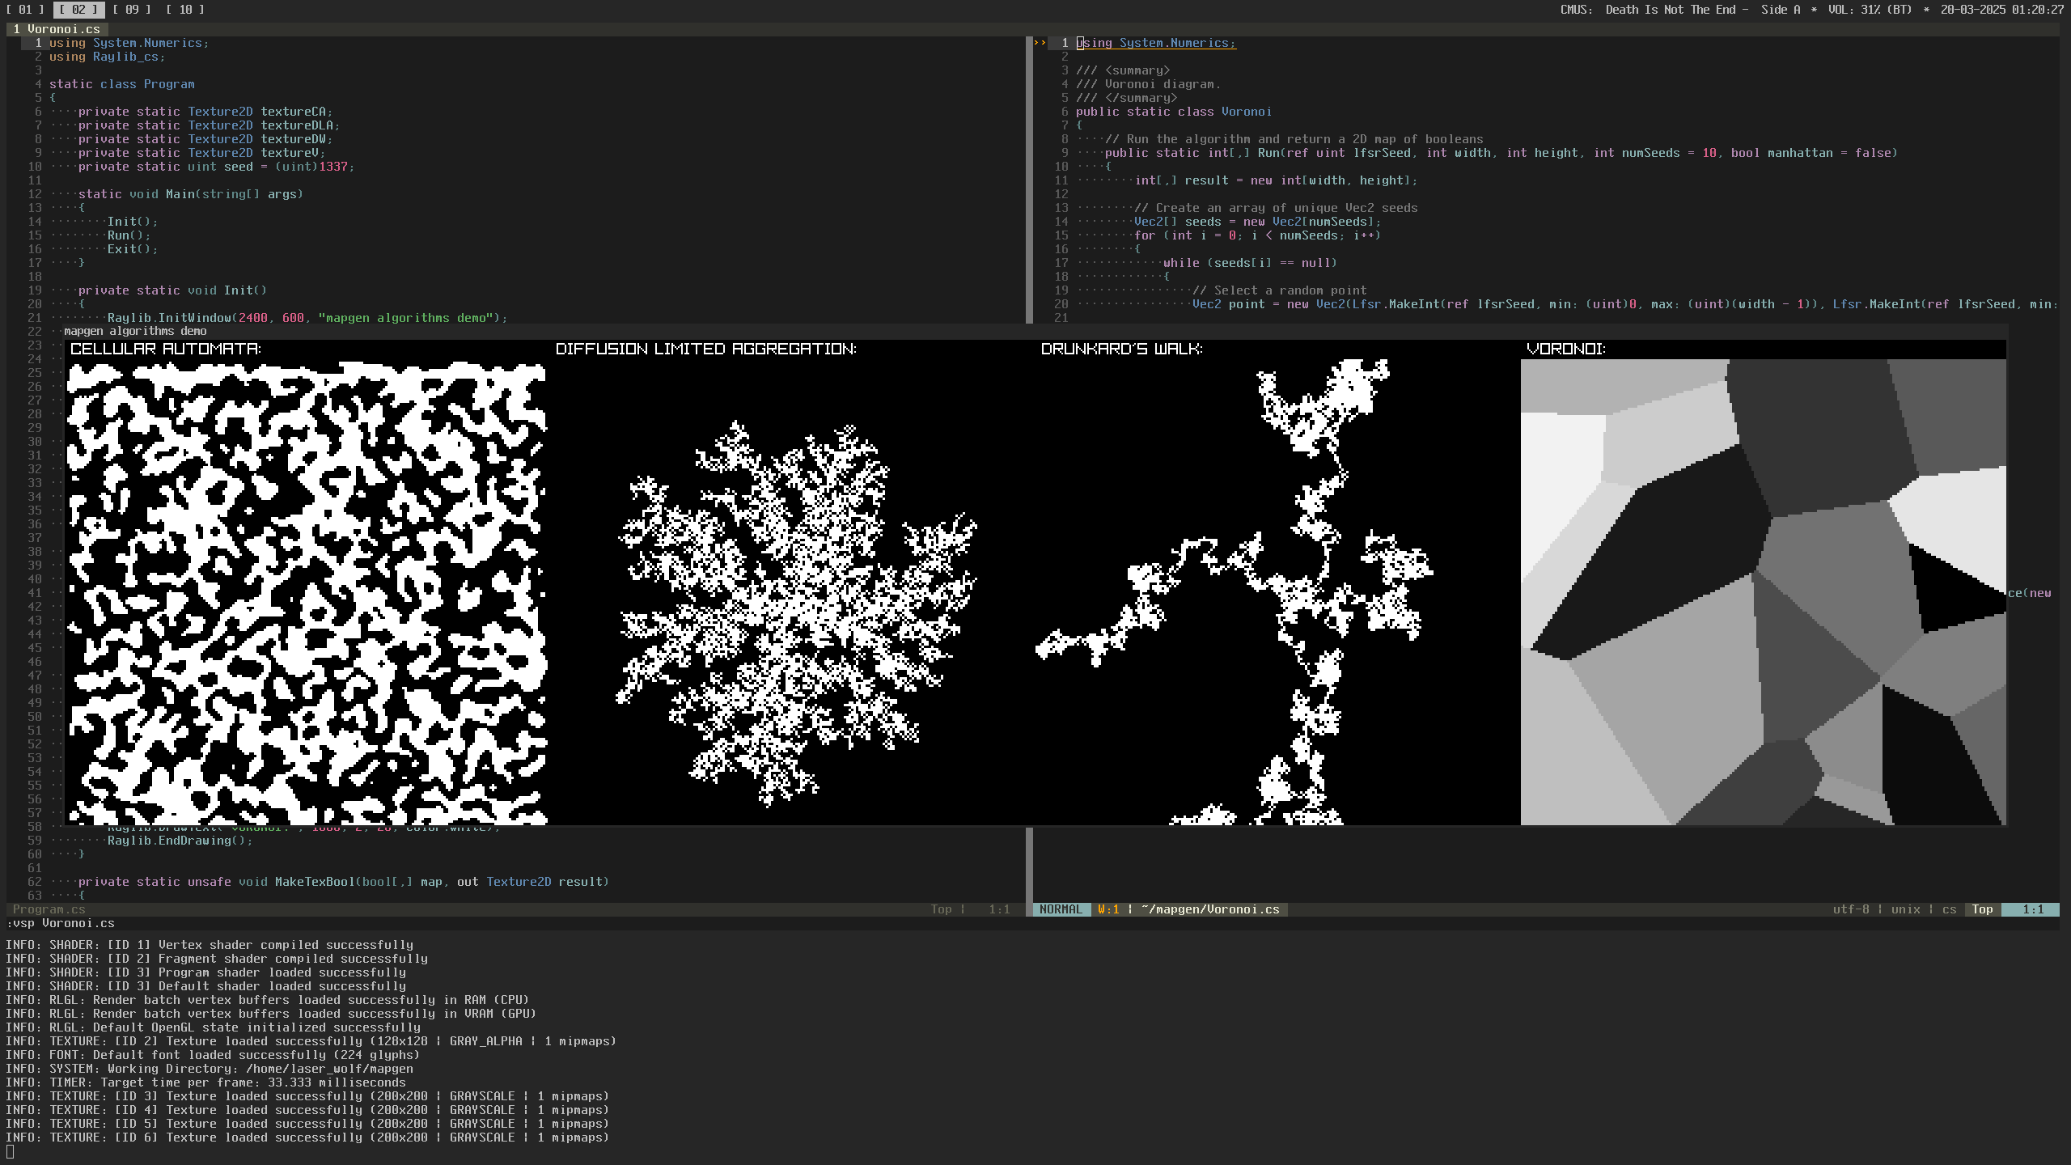The image size is (2071, 1165).
Task: Click 'private static Texture2D textureDLA;' line
Action: click(x=209, y=125)
